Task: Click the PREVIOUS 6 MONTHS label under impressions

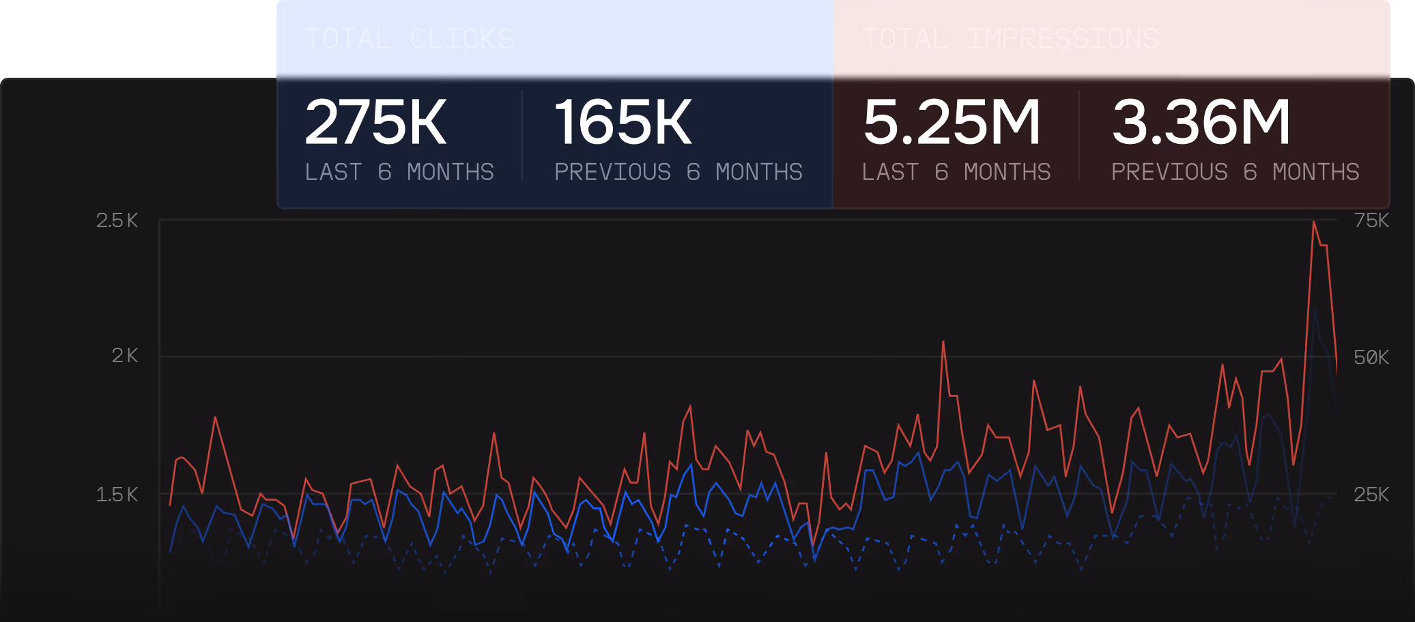Action: [x=1235, y=172]
